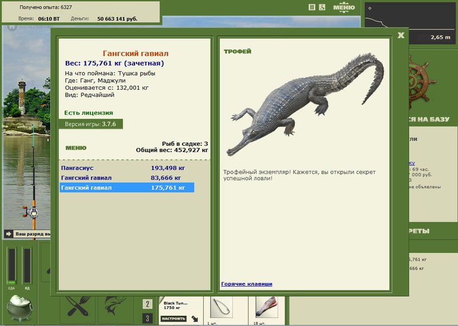Viewport: 458px width, 326px height.
Task: Click the game time 06:10 ВТ
Action: click(x=49, y=19)
